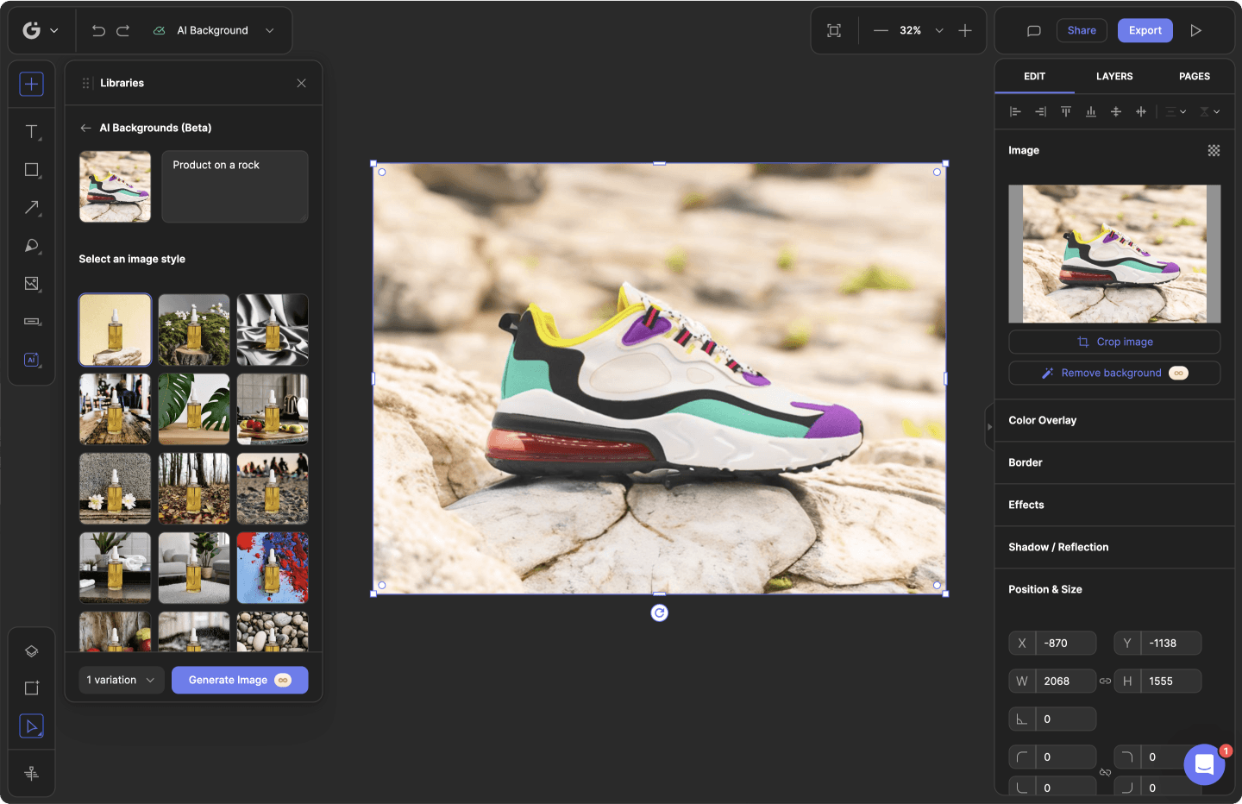The image size is (1242, 804).
Task: Open the 1 variation dropdown
Action: (x=122, y=680)
